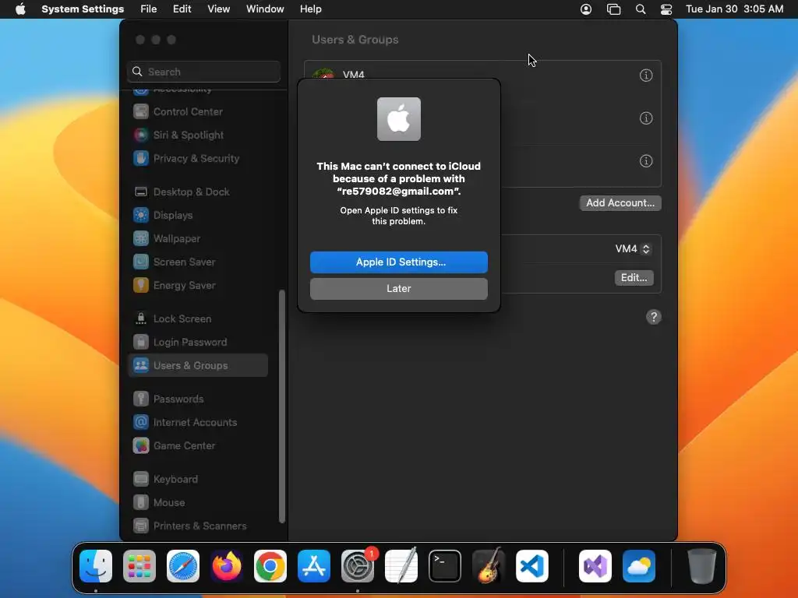Open the System Settings menu
The height and width of the screenshot is (598, 798).
click(83, 9)
